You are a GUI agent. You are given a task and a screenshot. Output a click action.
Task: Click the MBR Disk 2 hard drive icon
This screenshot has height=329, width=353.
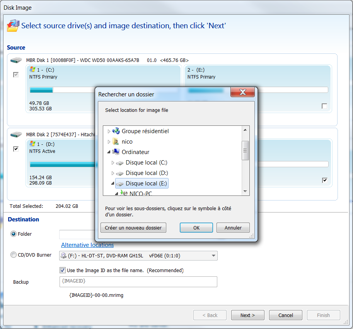(x=16, y=135)
